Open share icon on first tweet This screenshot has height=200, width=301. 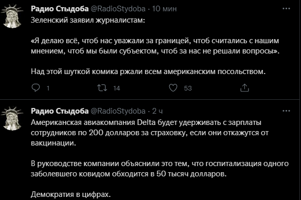tap(244, 88)
